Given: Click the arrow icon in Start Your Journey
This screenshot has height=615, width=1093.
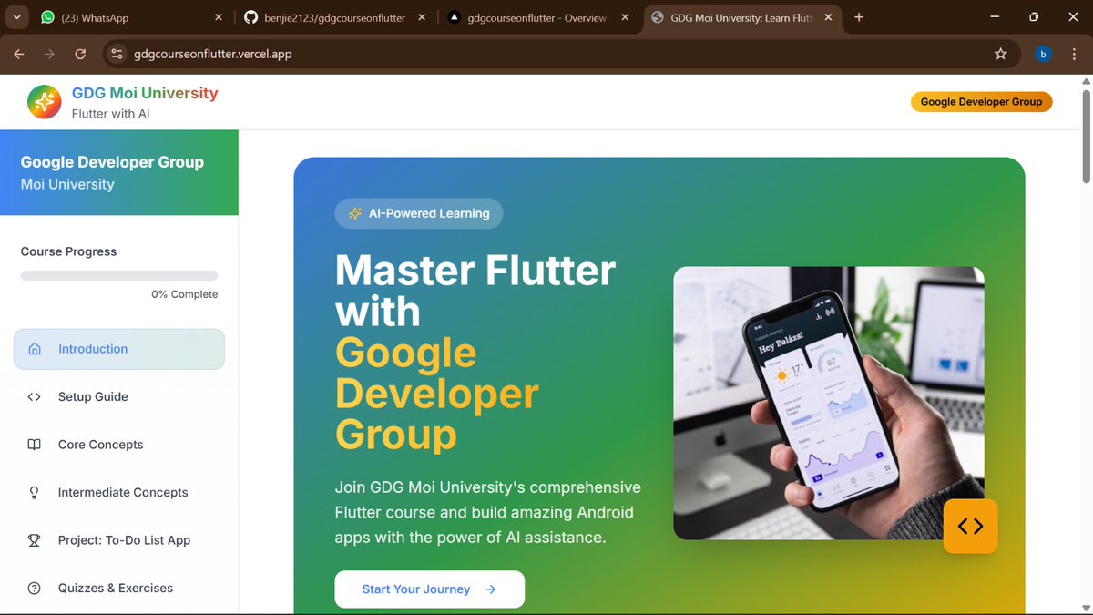Looking at the screenshot, I should 491,589.
